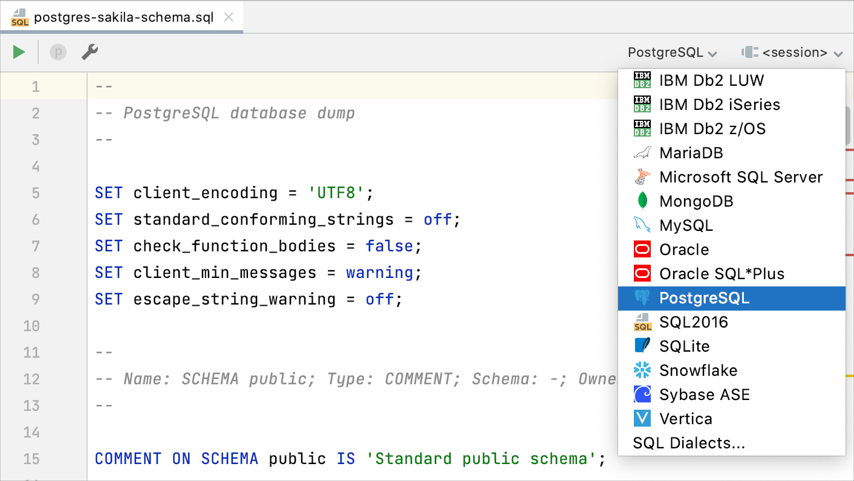
Task: Click the IBM Db2 LUW icon
Action: 641,80
